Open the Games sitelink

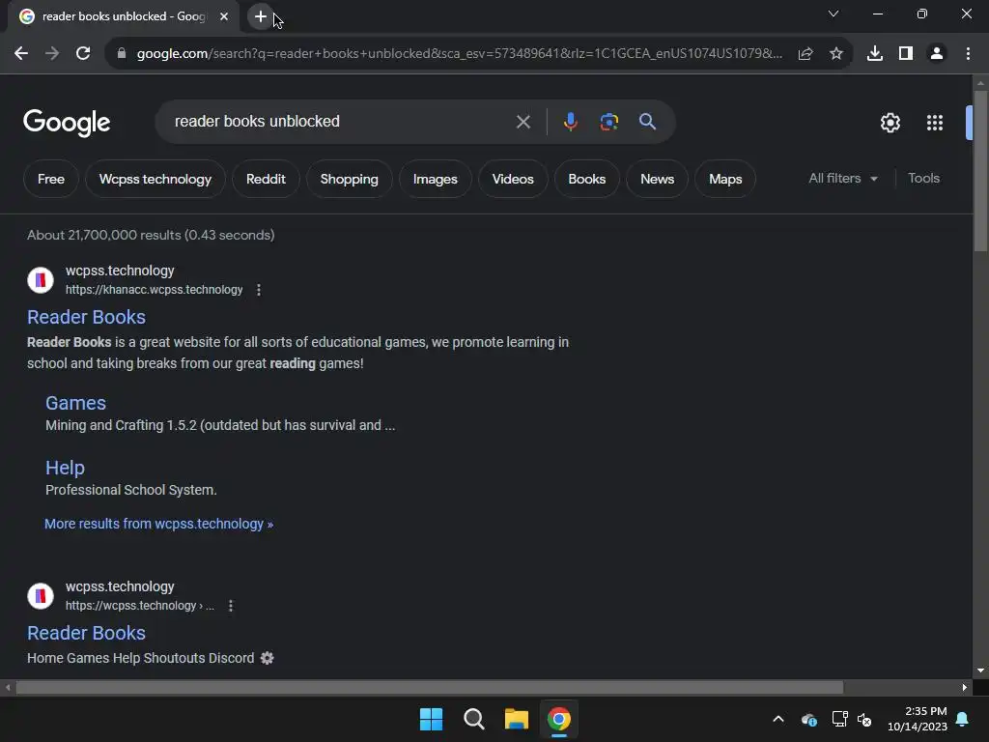pyautogui.click(x=75, y=403)
